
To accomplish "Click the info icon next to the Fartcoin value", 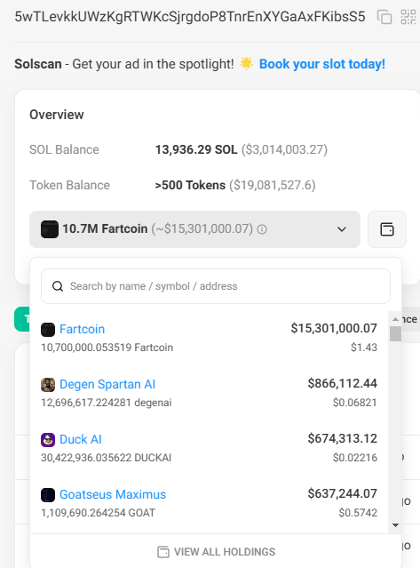I will 262,229.
